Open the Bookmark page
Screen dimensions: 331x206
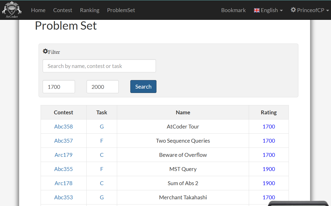(233, 10)
